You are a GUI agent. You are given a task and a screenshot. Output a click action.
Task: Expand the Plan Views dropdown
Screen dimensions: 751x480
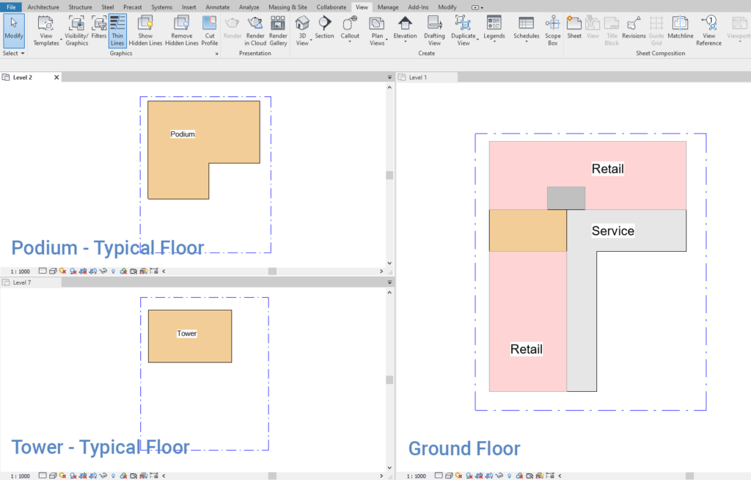click(x=377, y=32)
